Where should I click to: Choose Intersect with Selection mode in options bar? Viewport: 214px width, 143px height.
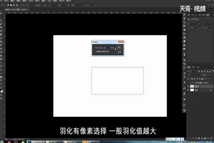(x=17, y=5)
